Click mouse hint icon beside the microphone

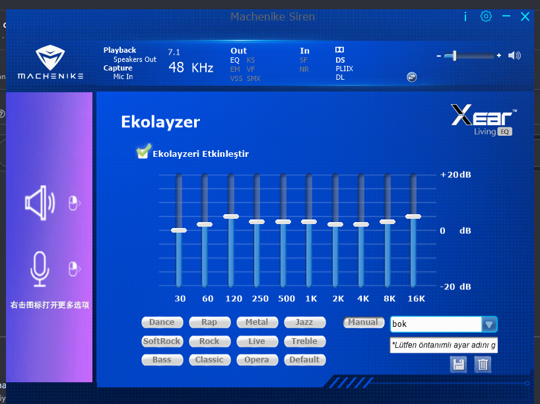click(x=74, y=269)
